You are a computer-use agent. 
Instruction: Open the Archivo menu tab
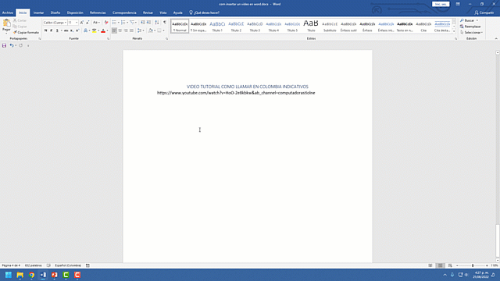8,12
